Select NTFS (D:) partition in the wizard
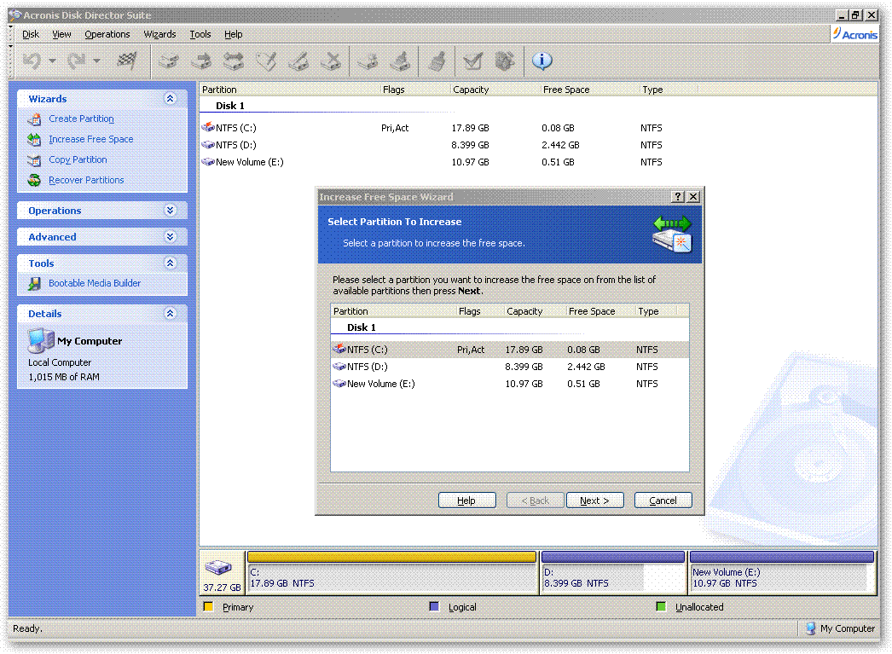The height and width of the screenshot is (654, 892). click(x=510, y=367)
